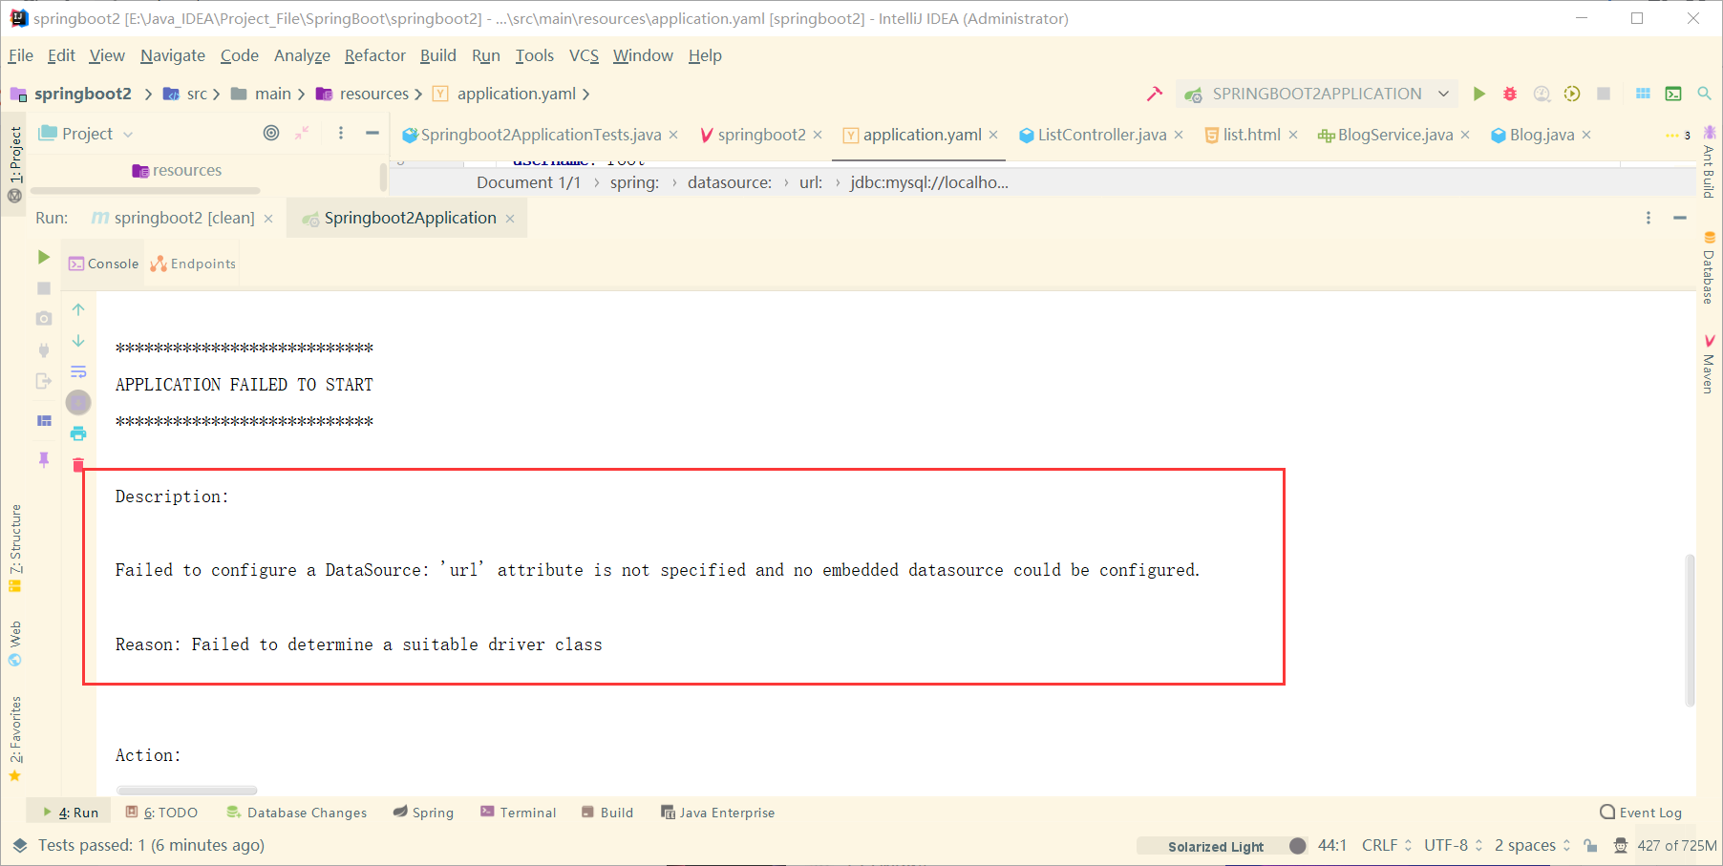Toggle the 7: Structure side tool window
The image size is (1723, 866).
pos(14,548)
